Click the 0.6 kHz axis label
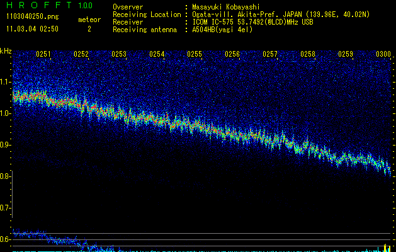The height and width of the screenshot is (252, 396). tap(6, 239)
